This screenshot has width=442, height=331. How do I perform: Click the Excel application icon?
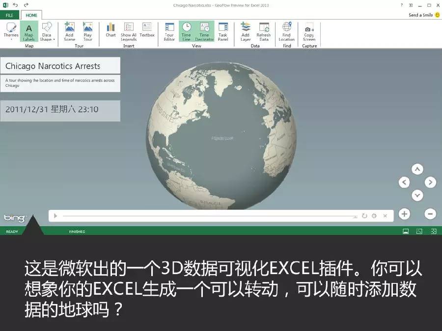point(5,5)
